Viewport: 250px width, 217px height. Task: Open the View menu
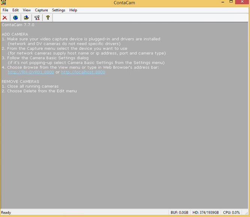pyautogui.click(x=27, y=10)
